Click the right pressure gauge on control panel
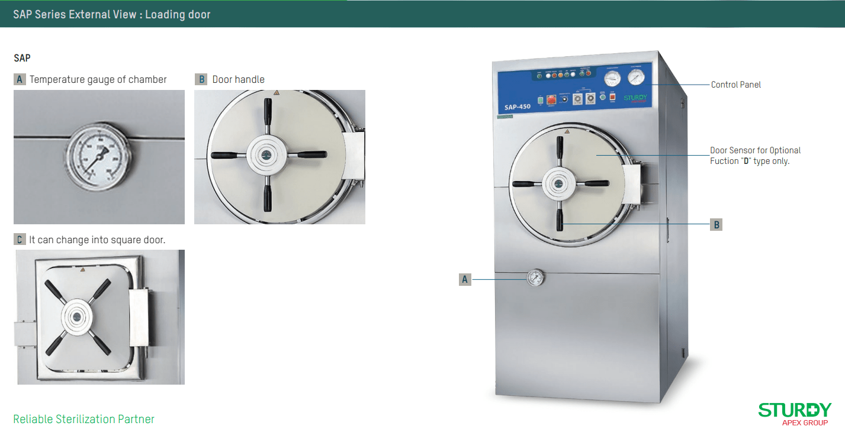Image resolution: width=845 pixels, height=445 pixels. pos(637,77)
